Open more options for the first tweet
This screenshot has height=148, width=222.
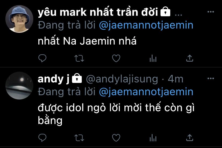coord(210,12)
